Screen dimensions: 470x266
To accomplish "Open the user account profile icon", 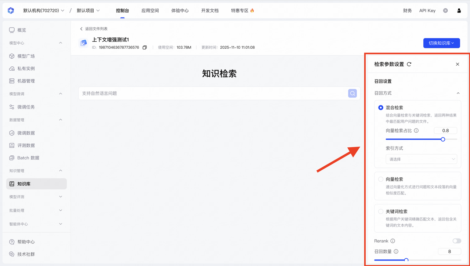I will (x=459, y=11).
